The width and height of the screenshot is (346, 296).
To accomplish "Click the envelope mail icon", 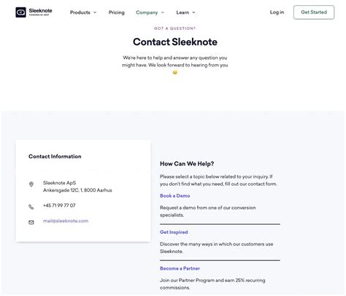I will pos(31,222).
